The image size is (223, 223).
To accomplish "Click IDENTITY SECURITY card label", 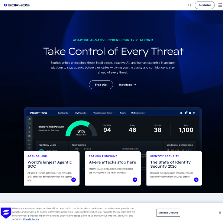I will (165, 156).
